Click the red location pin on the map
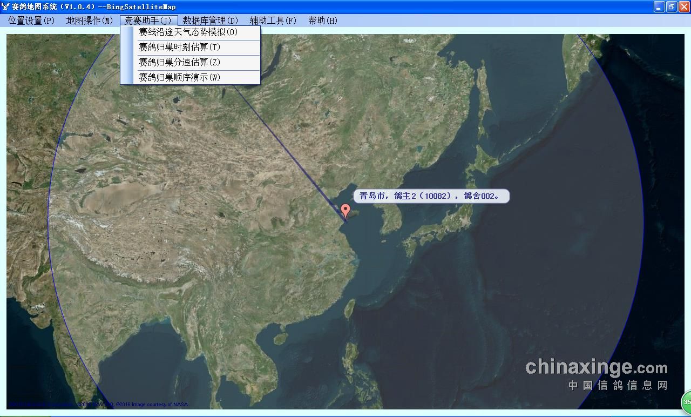 [345, 211]
